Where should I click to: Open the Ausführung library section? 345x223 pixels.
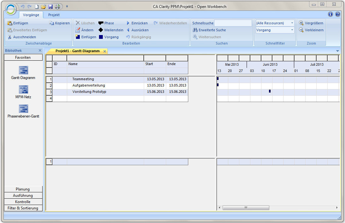point(23,196)
